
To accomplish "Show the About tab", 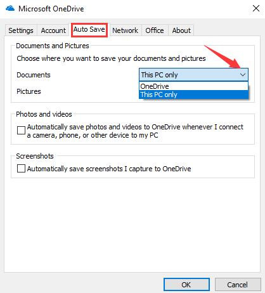I will tap(181, 30).
